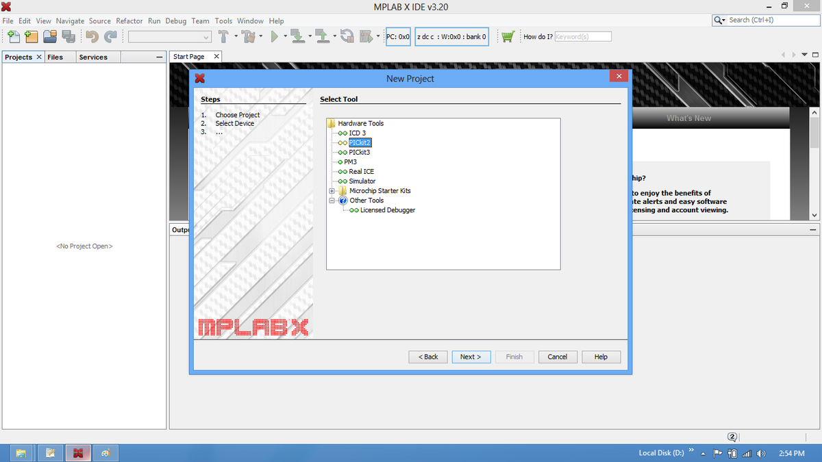This screenshot has width=822, height=462.
Task: Select Real ICE tool
Action: coord(361,171)
